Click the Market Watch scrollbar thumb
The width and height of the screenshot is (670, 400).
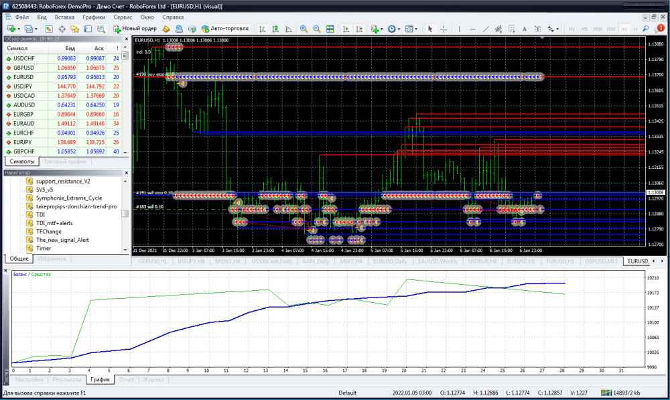(125, 55)
